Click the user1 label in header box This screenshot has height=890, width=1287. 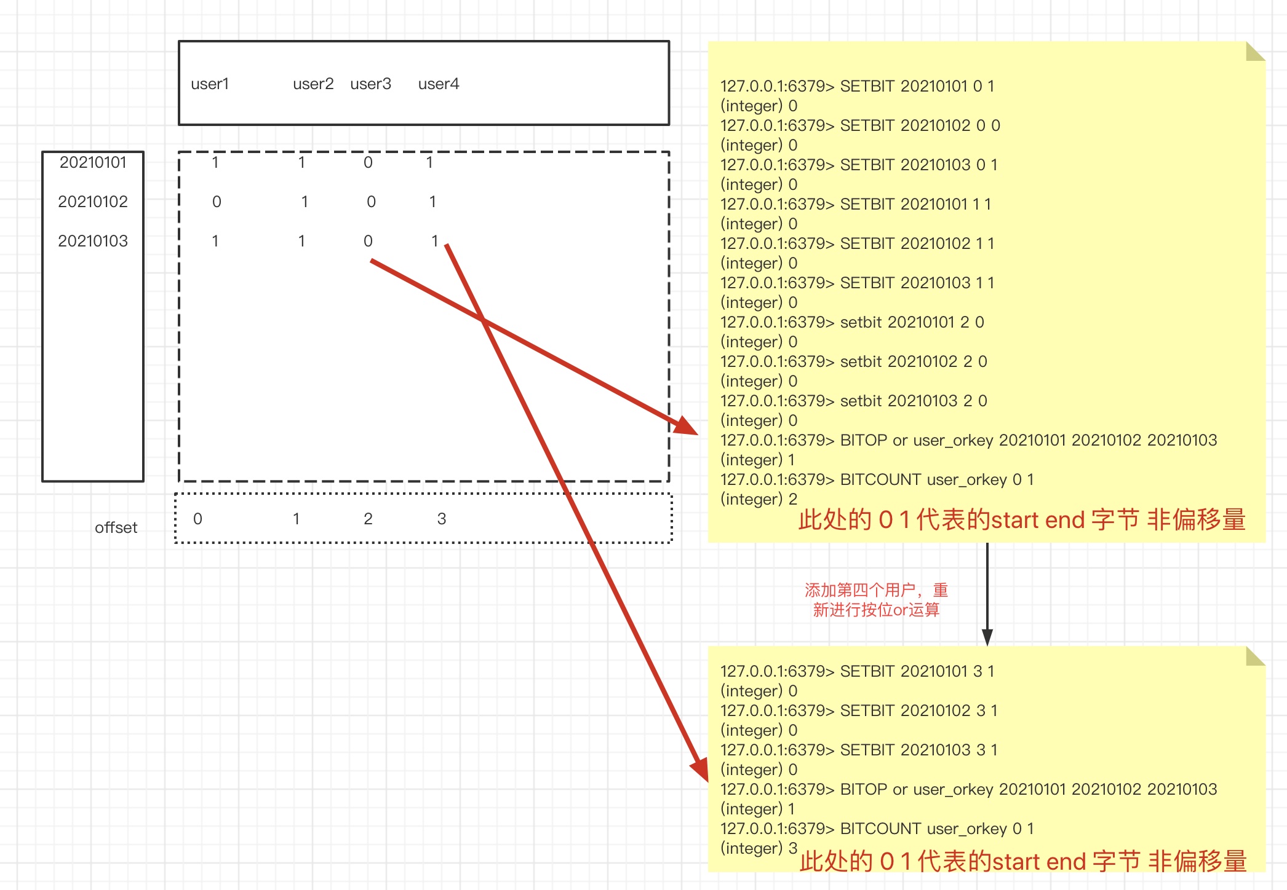click(210, 84)
